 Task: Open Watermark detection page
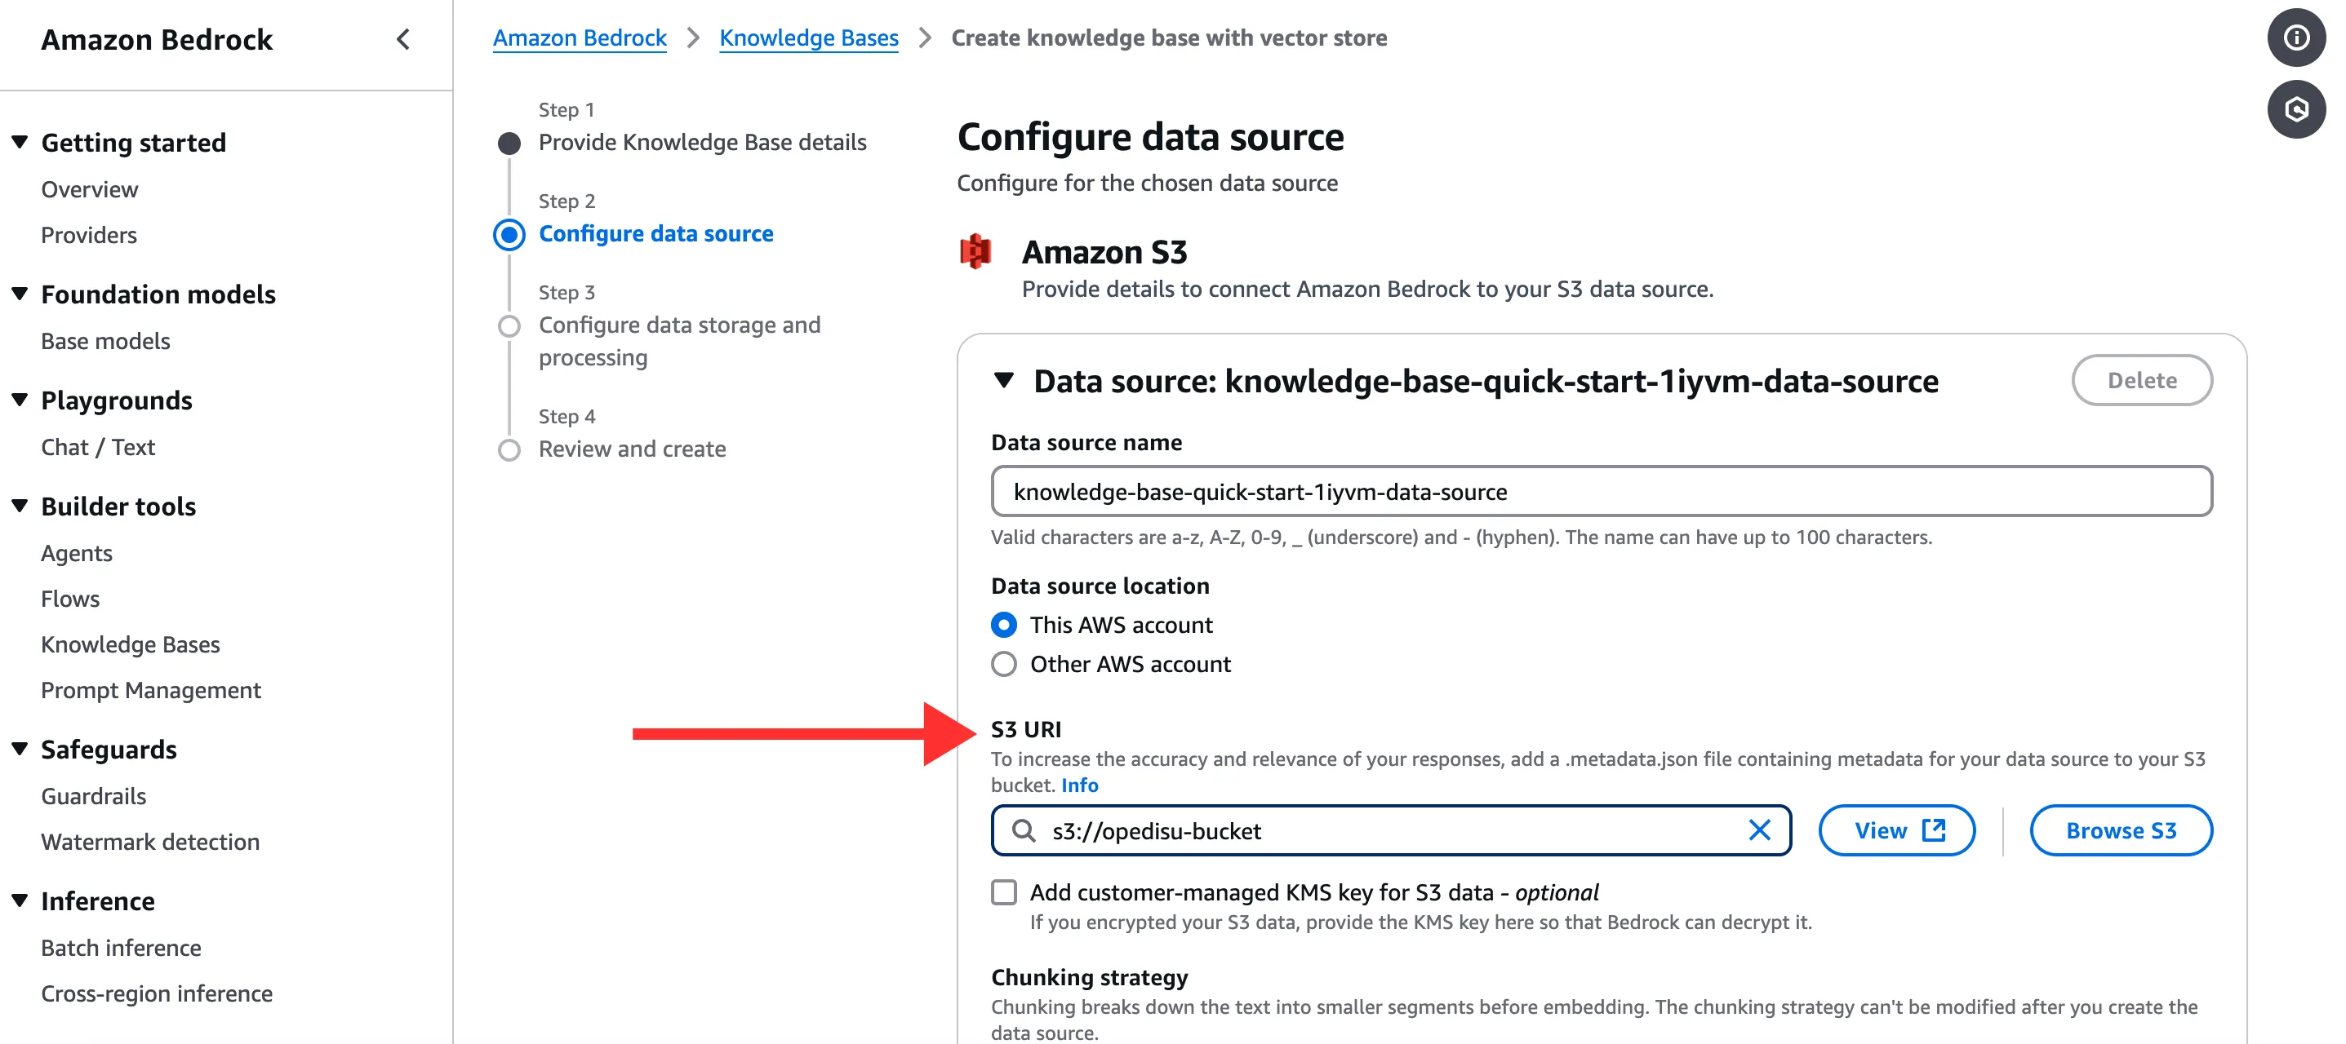(x=149, y=842)
